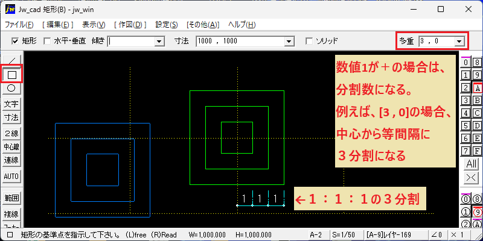The height and width of the screenshot is (241, 483).
Task: Uncheck the 矩形 checkbox
Action: [x=14, y=41]
